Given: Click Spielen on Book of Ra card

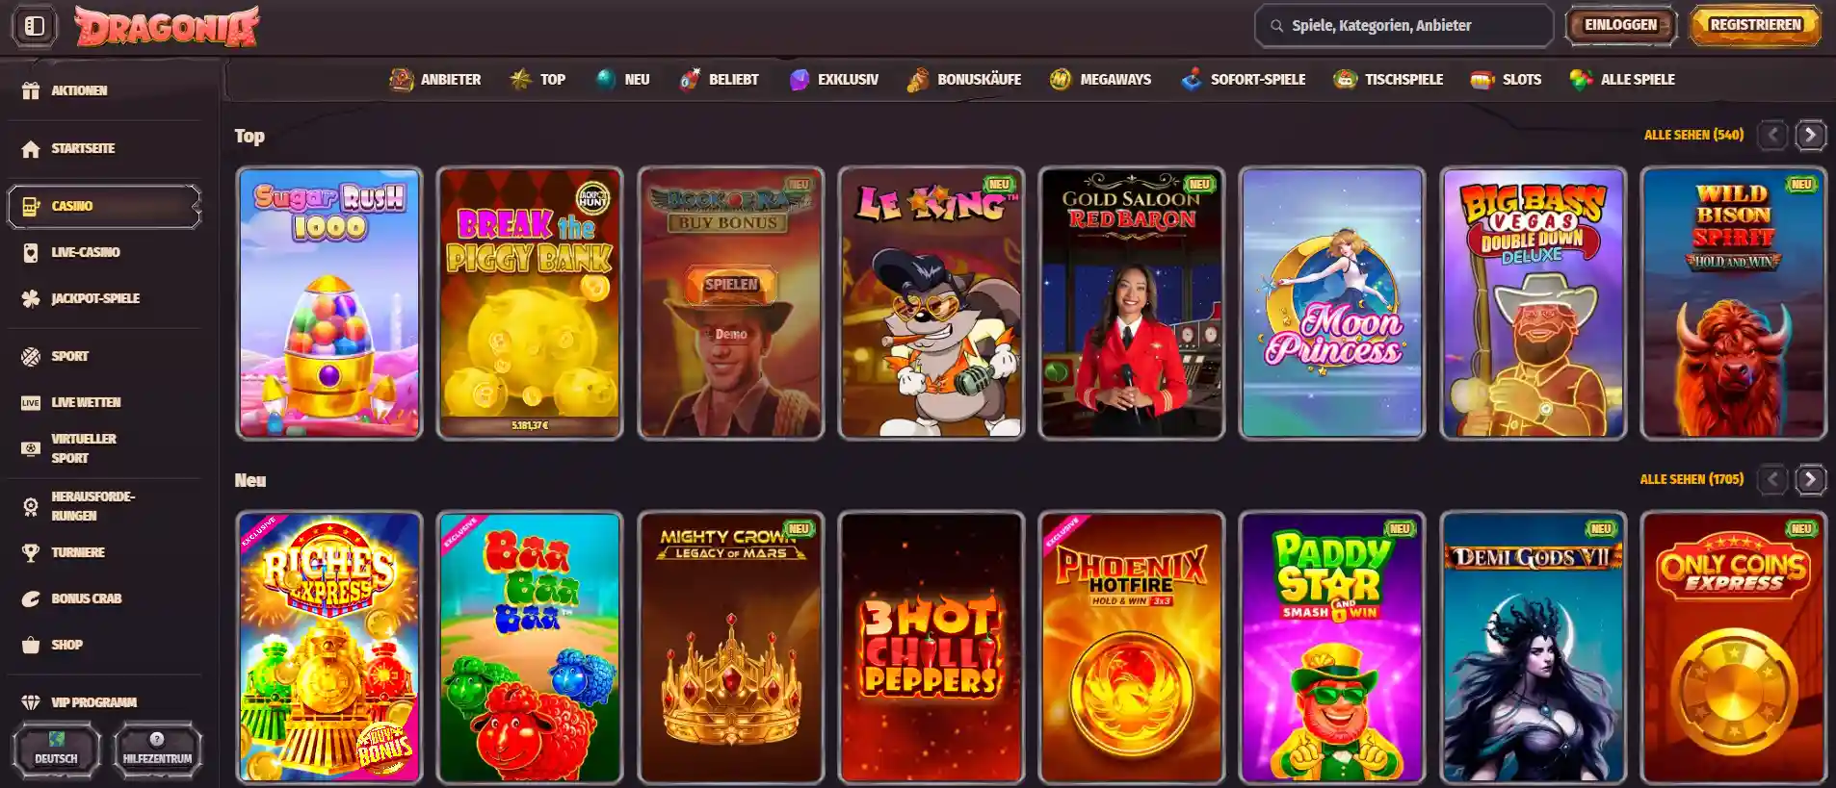Looking at the screenshot, I should [x=731, y=284].
